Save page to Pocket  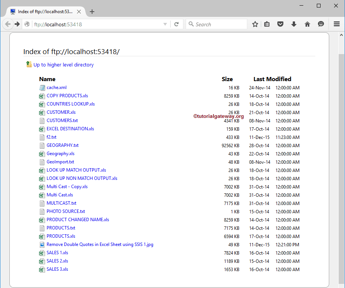pos(280,24)
